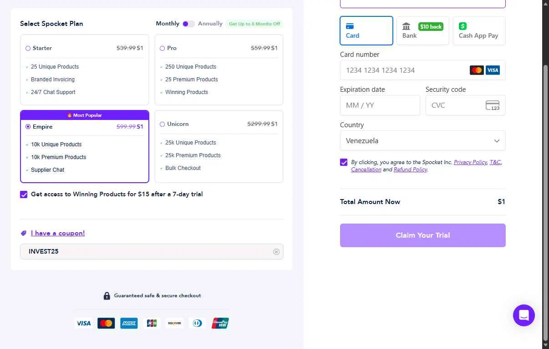Image resolution: width=549 pixels, height=349 pixels.
Task: Open the chat support bubble
Action: click(524, 315)
